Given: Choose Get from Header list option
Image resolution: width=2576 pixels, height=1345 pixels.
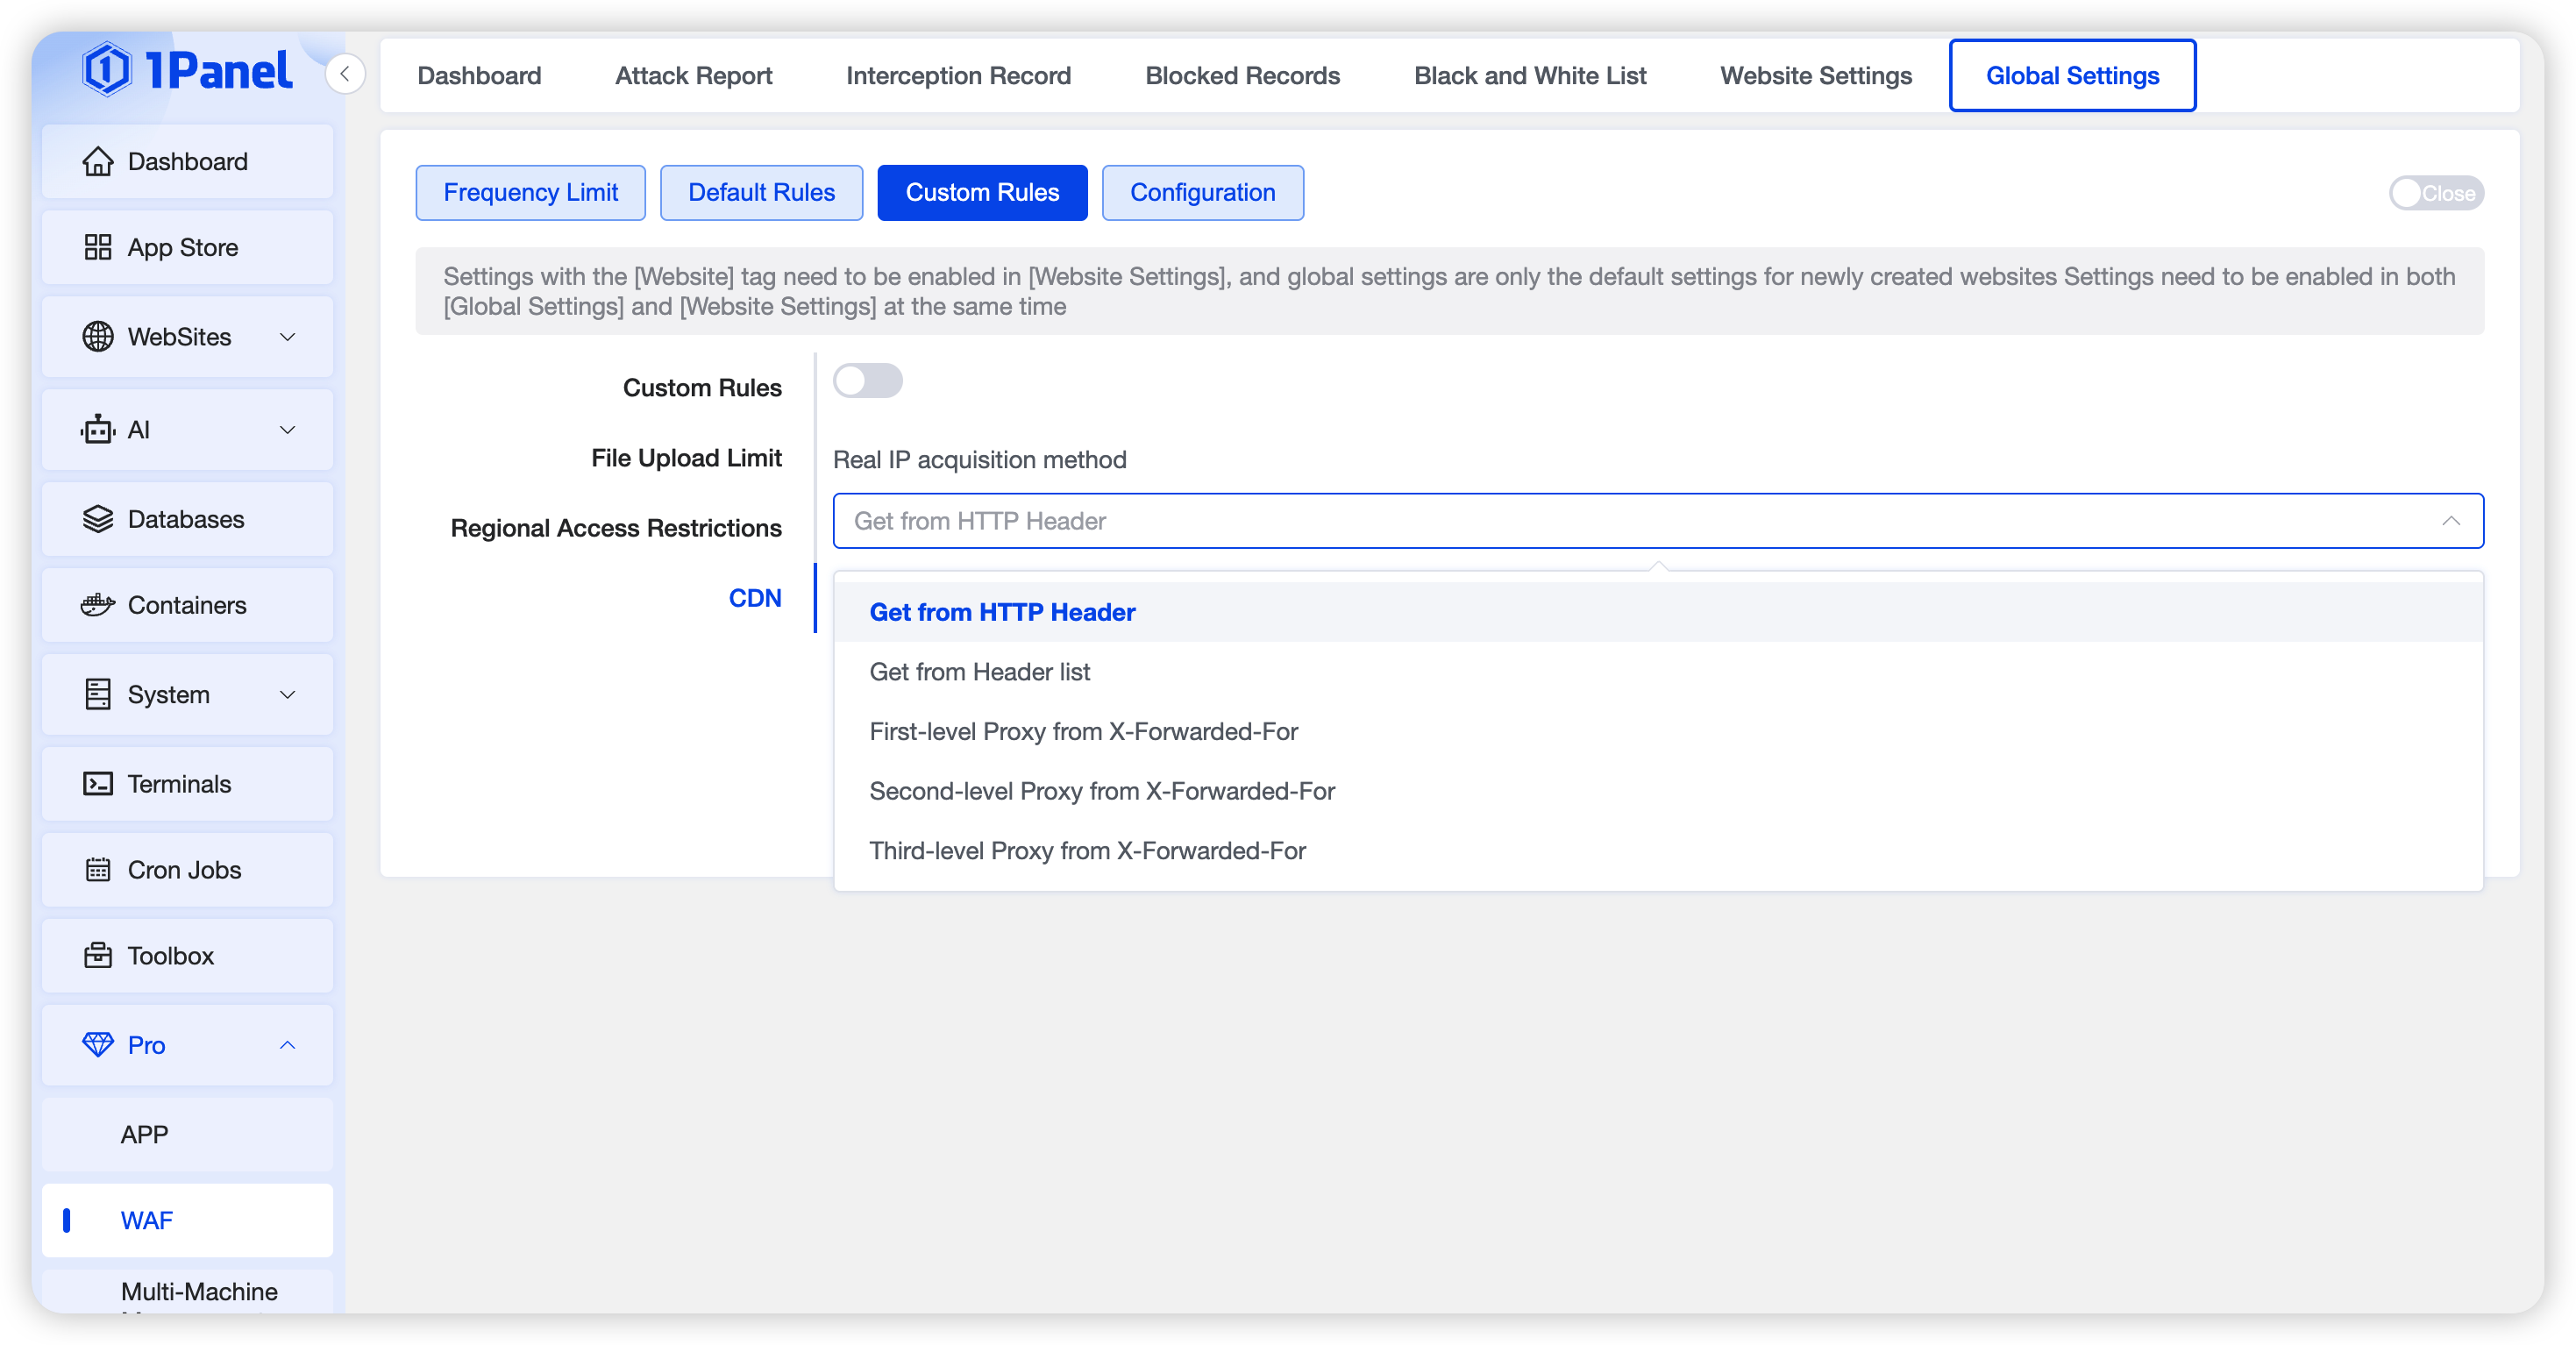Looking at the screenshot, I should click(x=979, y=672).
